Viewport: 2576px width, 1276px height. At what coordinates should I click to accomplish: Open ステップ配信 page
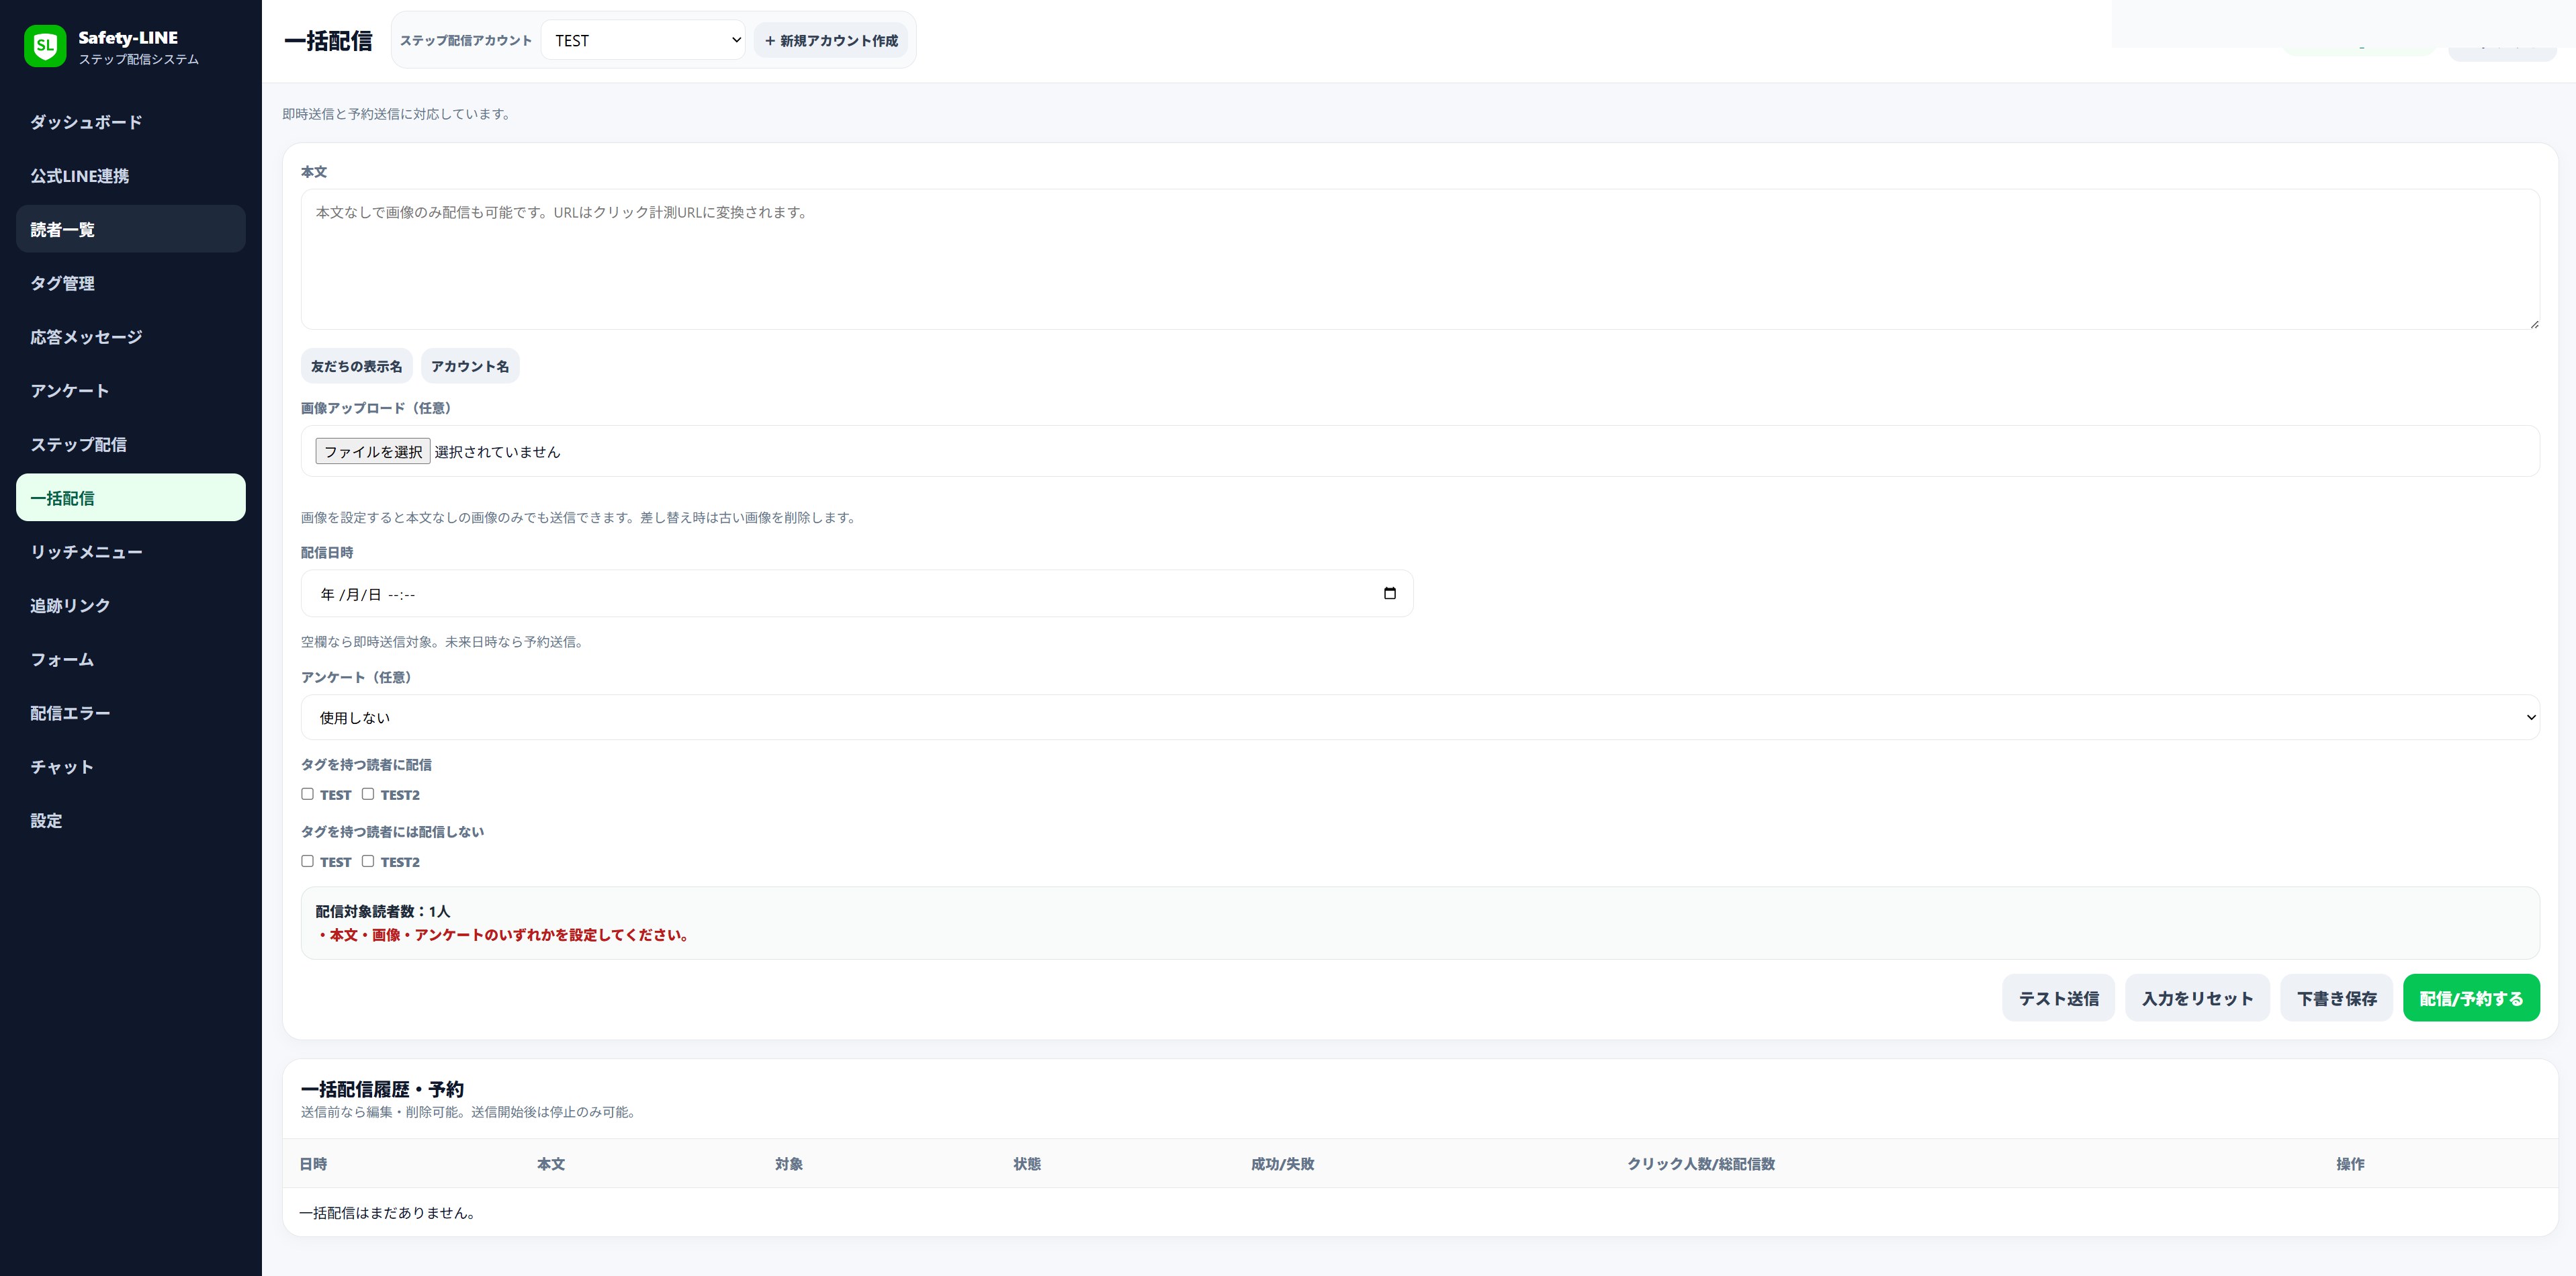[x=131, y=444]
